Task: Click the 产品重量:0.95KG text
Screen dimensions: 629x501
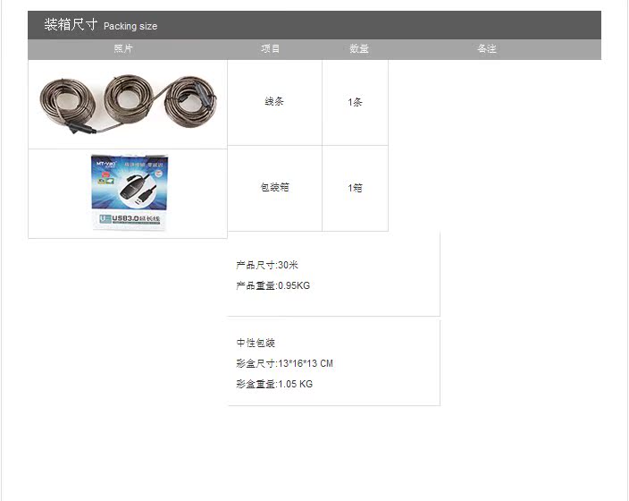Action: [273, 285]
